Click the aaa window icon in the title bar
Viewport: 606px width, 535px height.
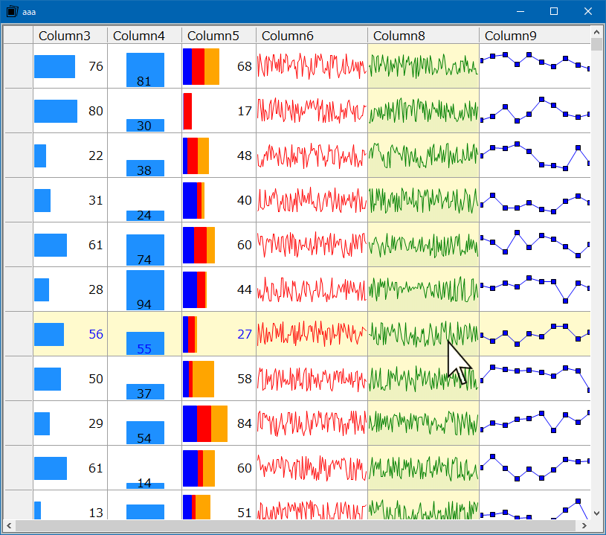click(x=12, y=12)
